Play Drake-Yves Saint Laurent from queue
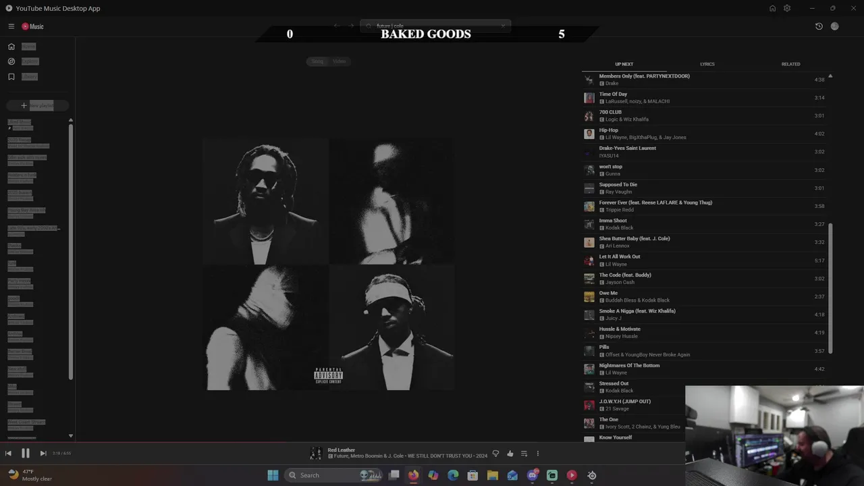 click(x=705, y=152)
